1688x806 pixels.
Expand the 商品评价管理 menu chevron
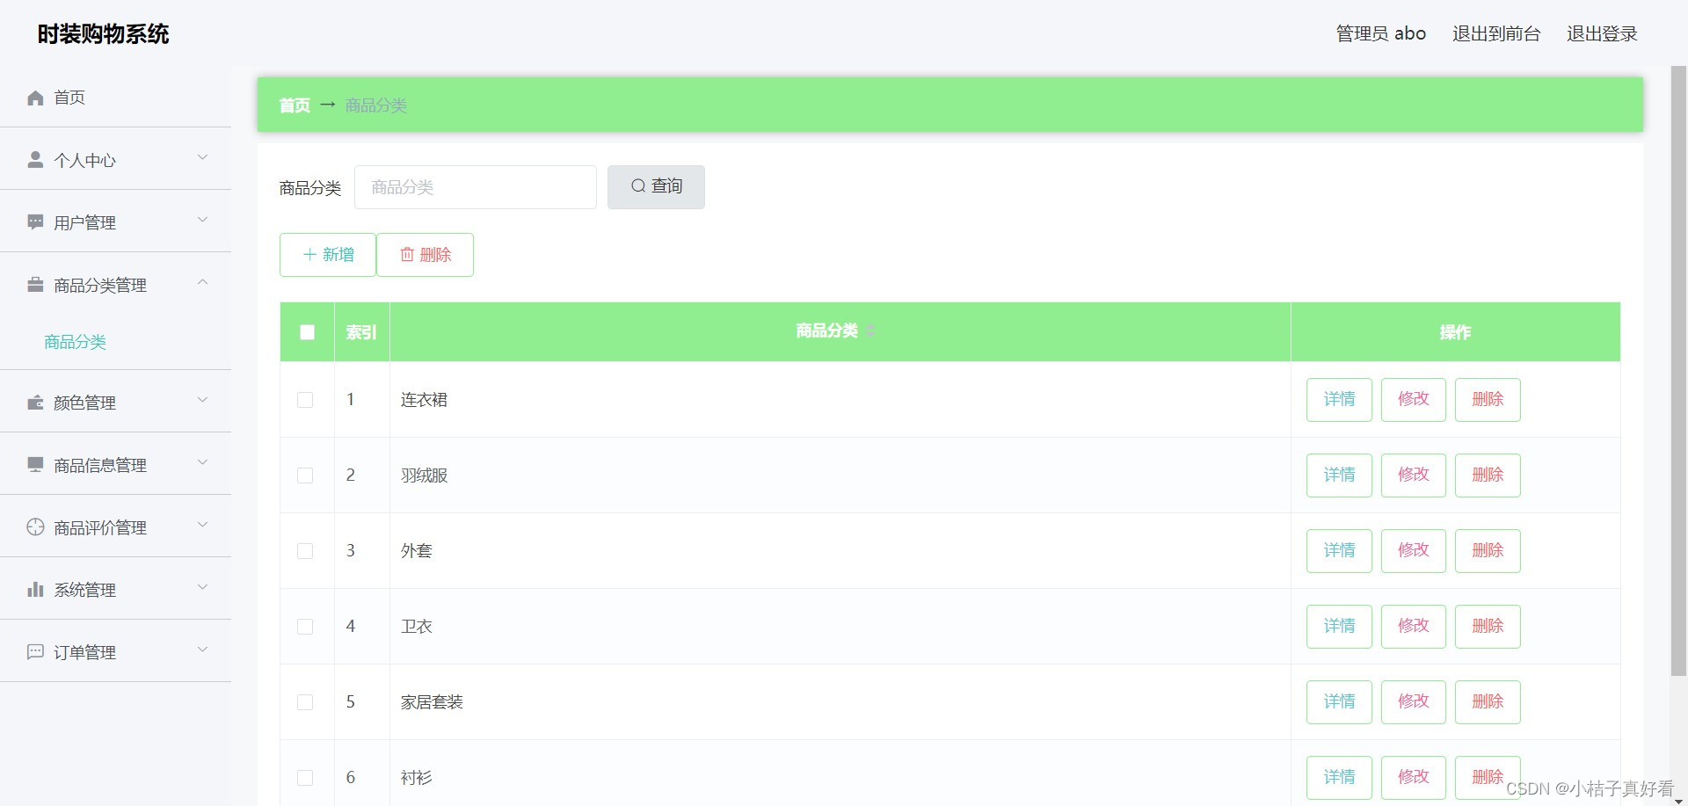[202, 525]
